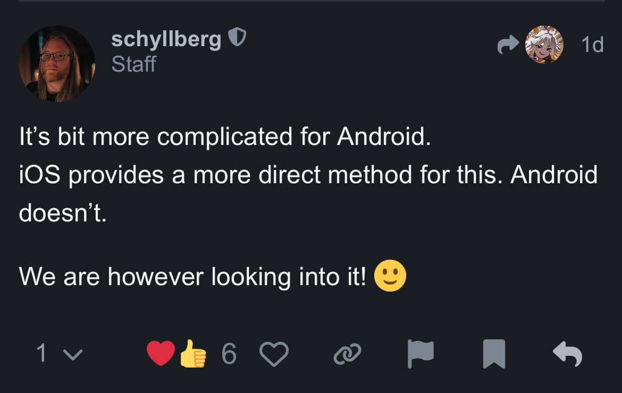The height and width of the screenshot is (393, 622).
Task: Click the in-reply-to arrow icon
Action: (508, 46)
